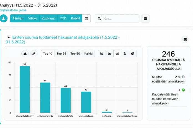Switch to line chart view
Image resolution: width=193 pixels, height=128 pixels.
point(102,54)
